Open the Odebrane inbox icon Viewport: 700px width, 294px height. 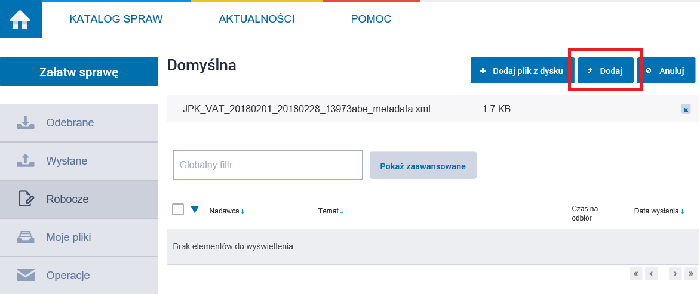click(x=26, y=123)
